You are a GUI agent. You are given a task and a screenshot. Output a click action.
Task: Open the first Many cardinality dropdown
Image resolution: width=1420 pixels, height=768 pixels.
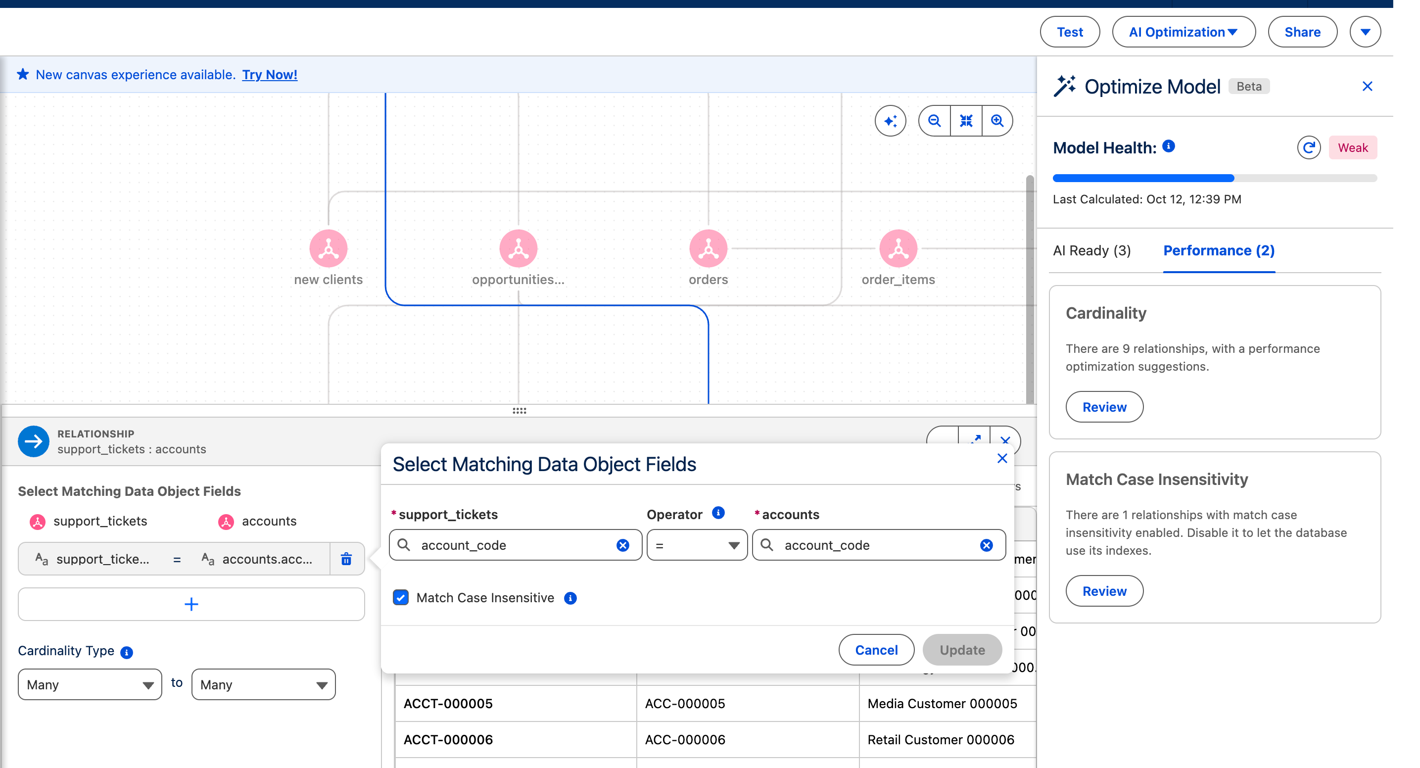coord(90,685)
